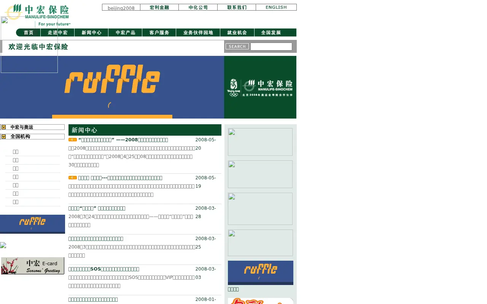
Task: Click the yellow arrow icon beside 全国机构
Action: coord(4,136)
